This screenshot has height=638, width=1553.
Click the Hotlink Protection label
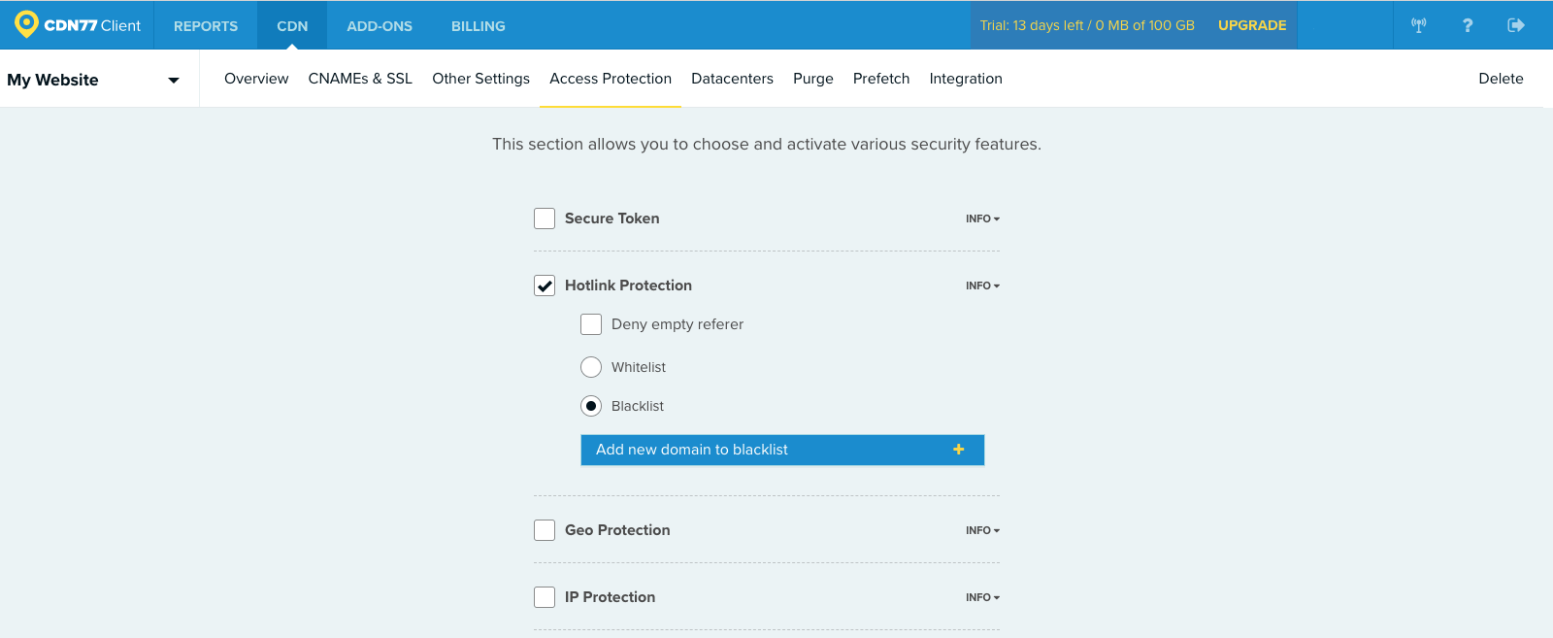point(628,285)
